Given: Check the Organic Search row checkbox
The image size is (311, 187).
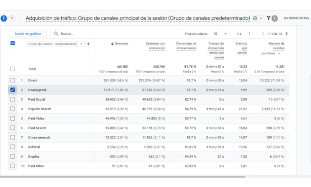Looking at the screenshot, I should (12, 109).
